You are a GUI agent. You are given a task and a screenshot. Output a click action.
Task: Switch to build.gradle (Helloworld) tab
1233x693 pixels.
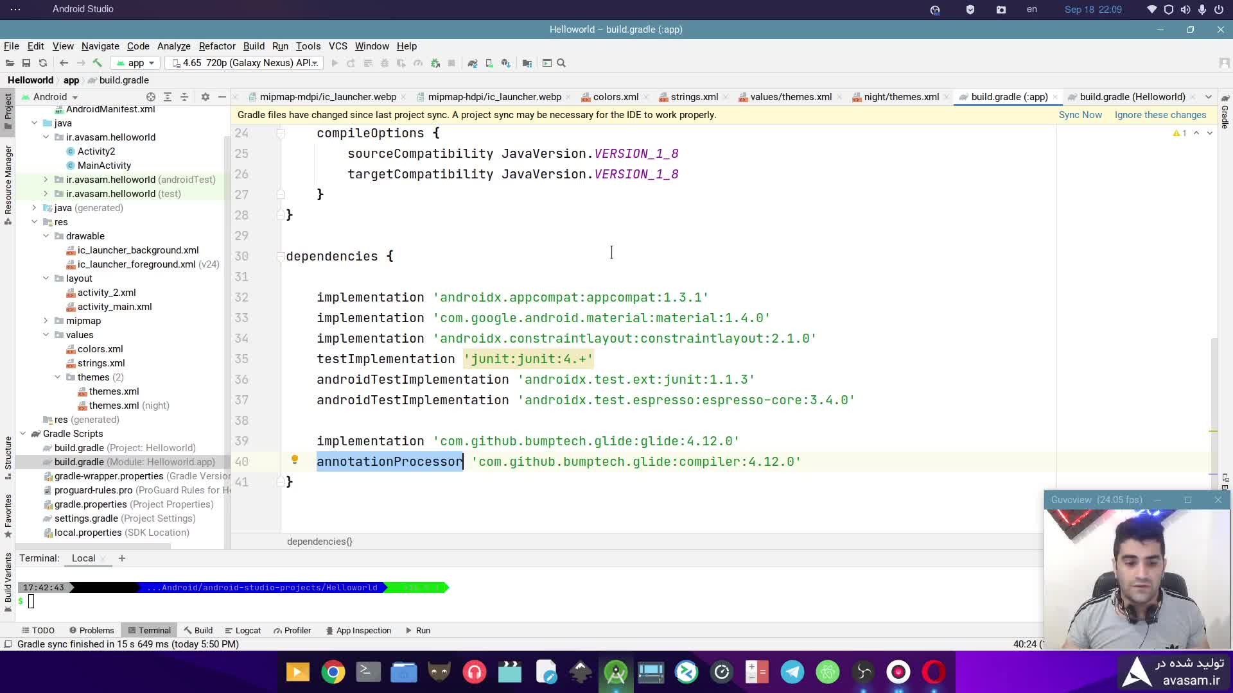pos(1132,97)
